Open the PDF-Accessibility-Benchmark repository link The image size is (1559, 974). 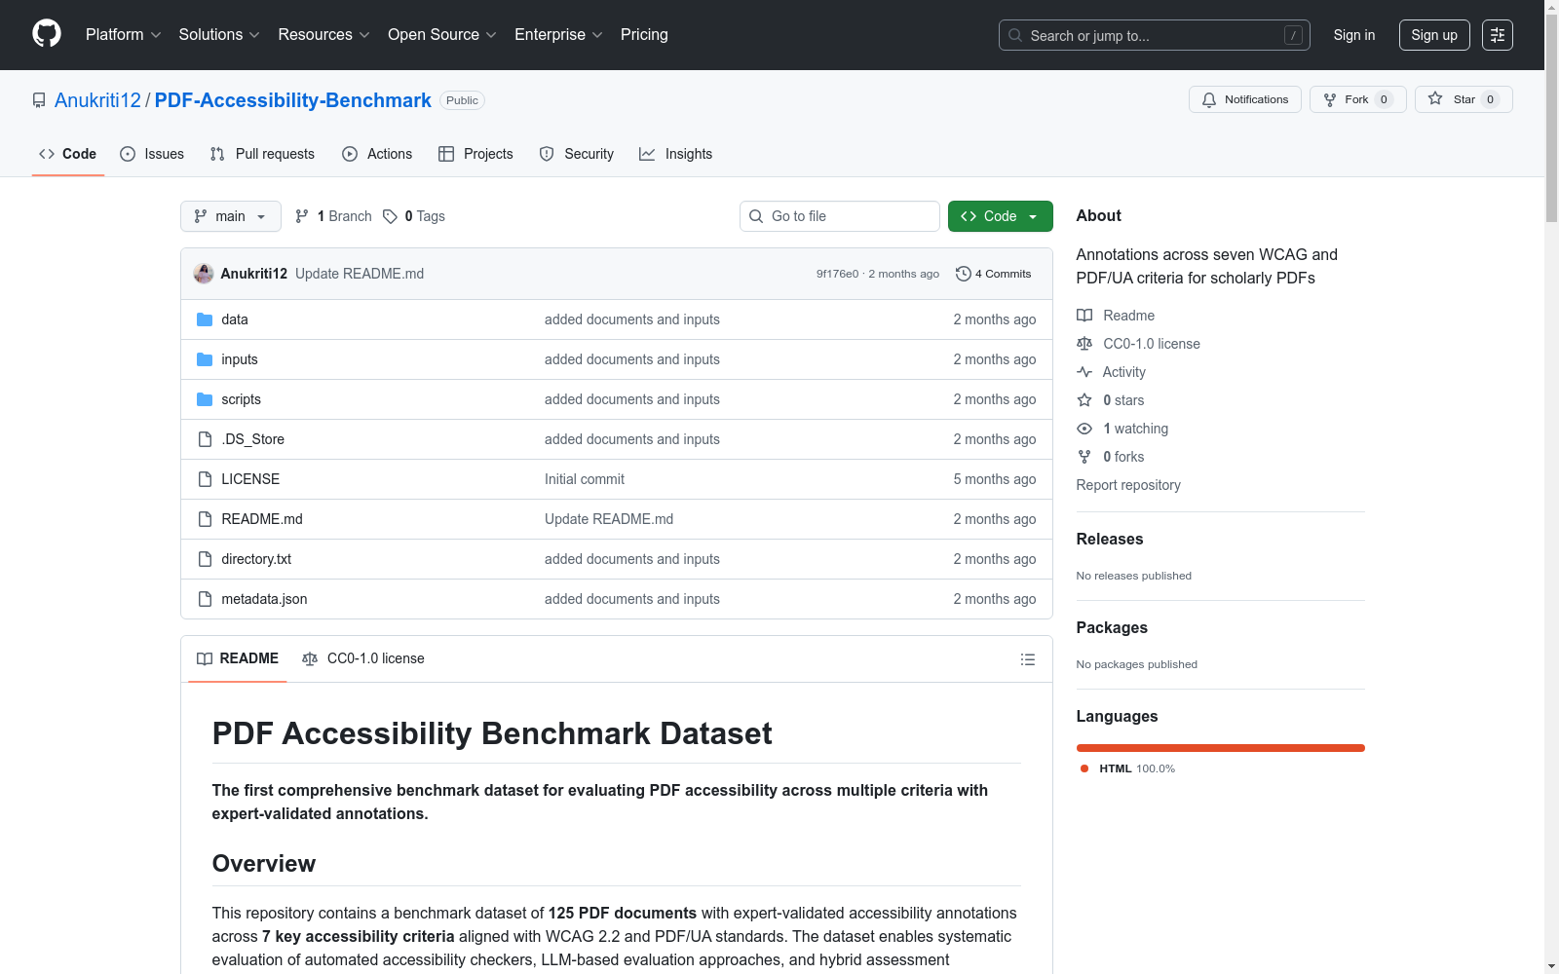(293, 100)
